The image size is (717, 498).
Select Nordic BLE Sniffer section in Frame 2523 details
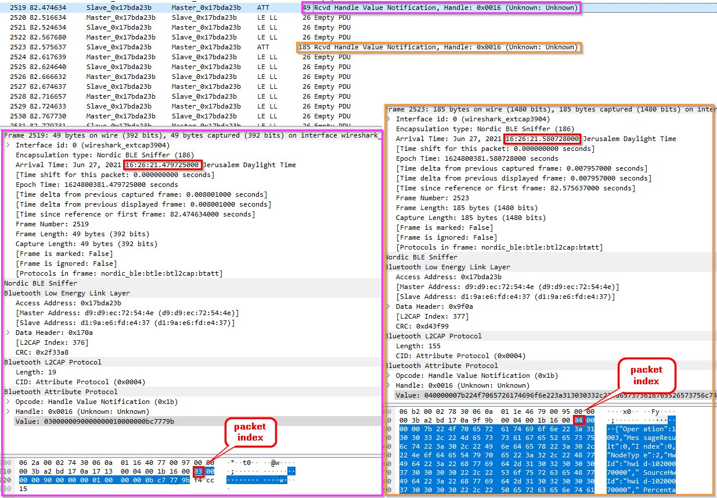[550, 257]
